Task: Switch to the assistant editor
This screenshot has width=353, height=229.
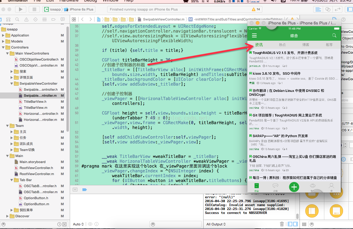Action: point(328,9)
